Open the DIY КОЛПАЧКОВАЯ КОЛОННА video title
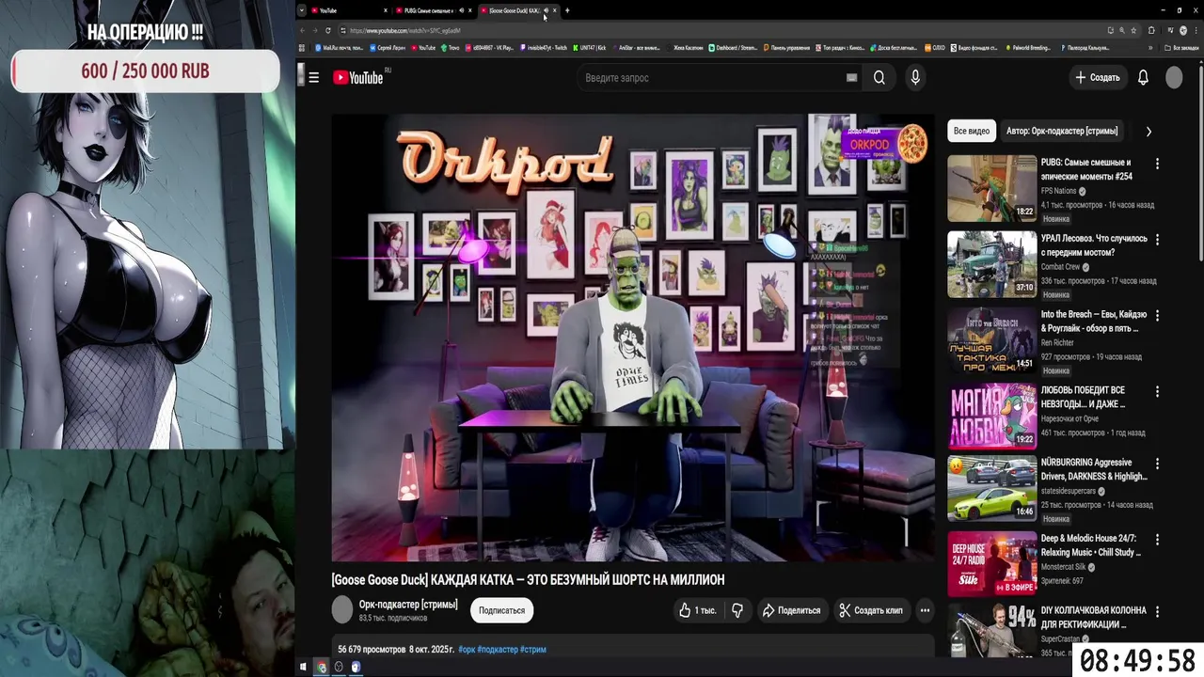 [x=1094, y=618]
